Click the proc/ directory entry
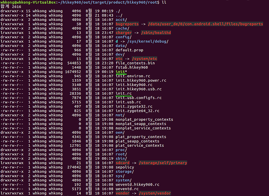The height and width of the screenshot is (196, 269). [x=121, y=150]
